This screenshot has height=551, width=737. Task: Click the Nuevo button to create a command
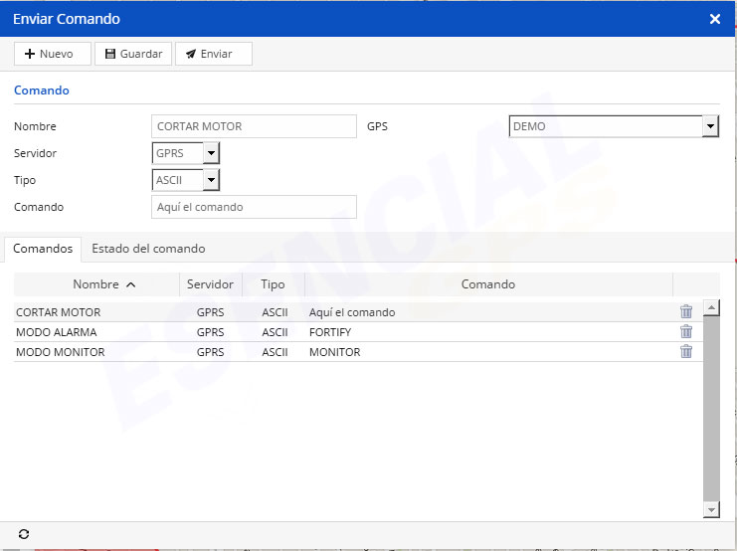[x=52, y=54]
